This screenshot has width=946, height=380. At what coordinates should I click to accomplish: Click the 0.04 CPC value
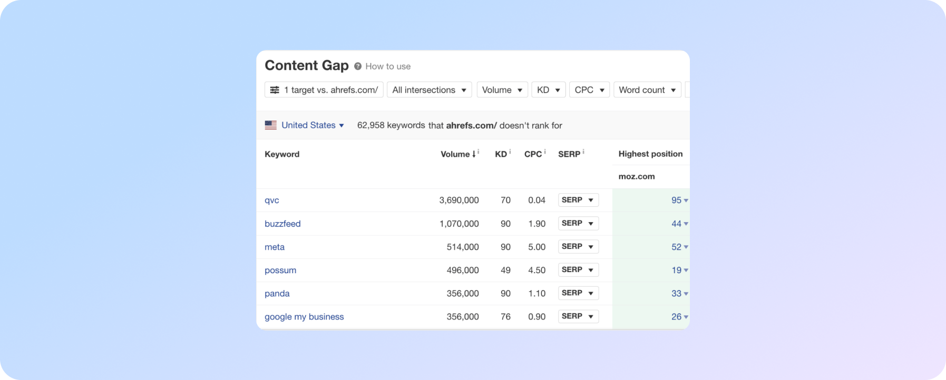[x=537, y=200]
